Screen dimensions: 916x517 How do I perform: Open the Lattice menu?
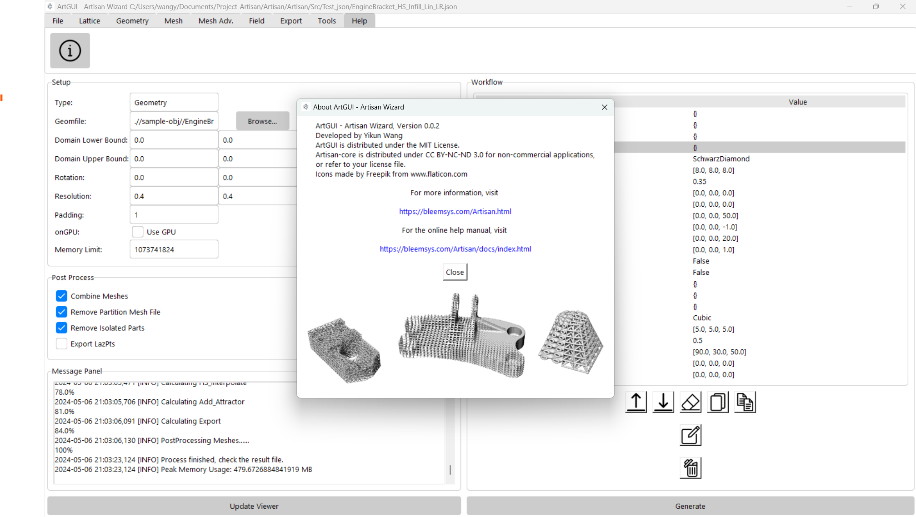pos(89,20)
